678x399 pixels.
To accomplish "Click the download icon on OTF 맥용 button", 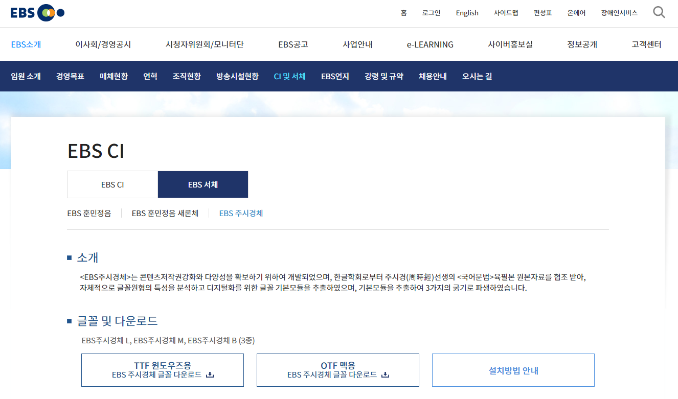I will click(x=386, y=374).
